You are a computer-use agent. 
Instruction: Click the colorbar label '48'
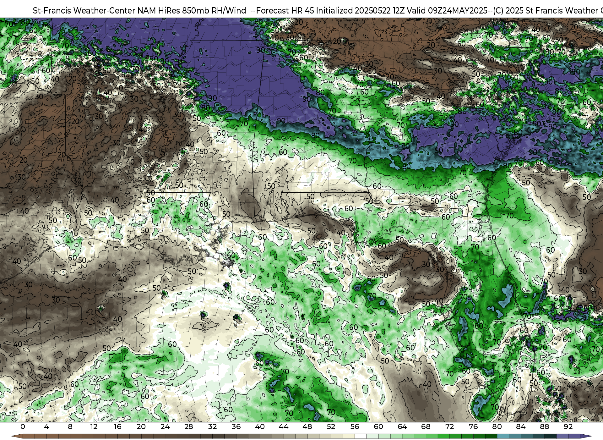(307, 426)
